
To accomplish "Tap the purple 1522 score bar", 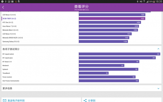I will coord(112,19).
